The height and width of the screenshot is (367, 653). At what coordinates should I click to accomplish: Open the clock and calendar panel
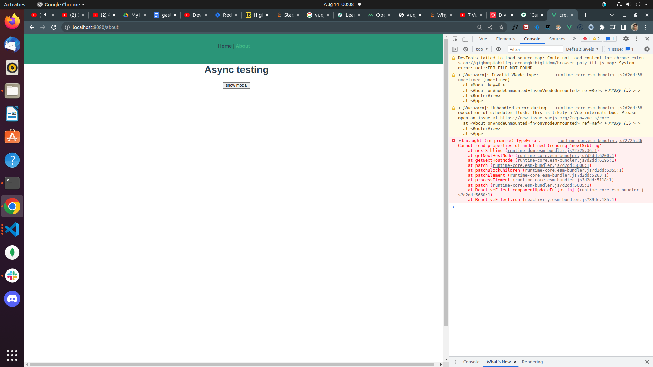tap(339, 4)
